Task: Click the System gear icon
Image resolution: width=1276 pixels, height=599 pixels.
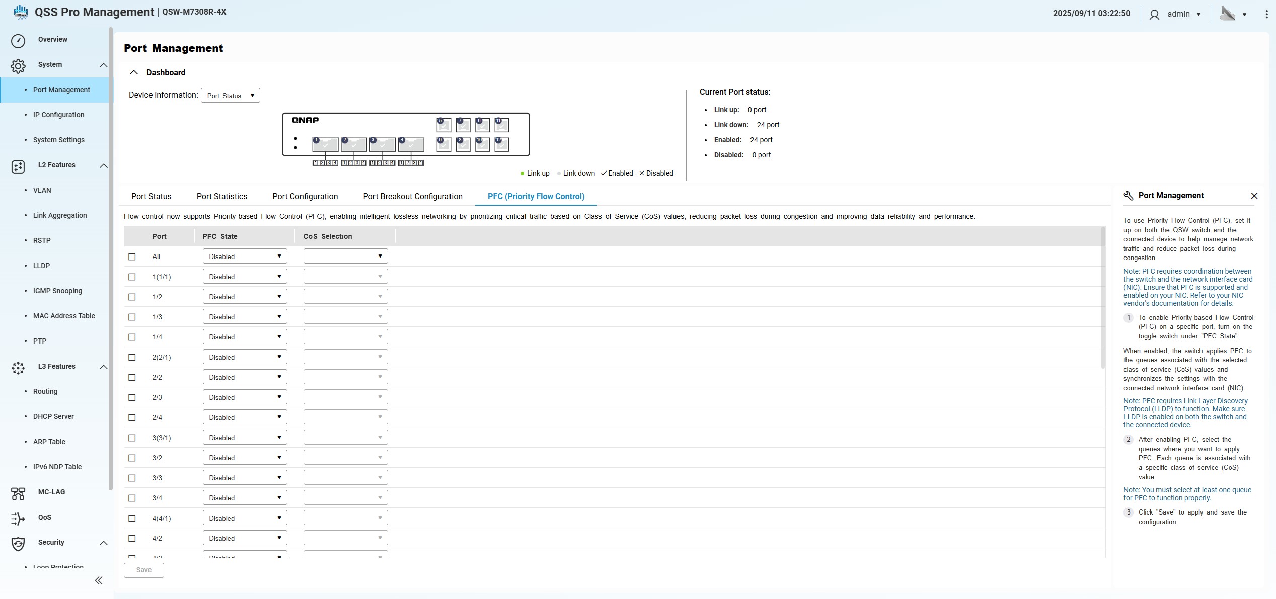Action: point(18,66)
